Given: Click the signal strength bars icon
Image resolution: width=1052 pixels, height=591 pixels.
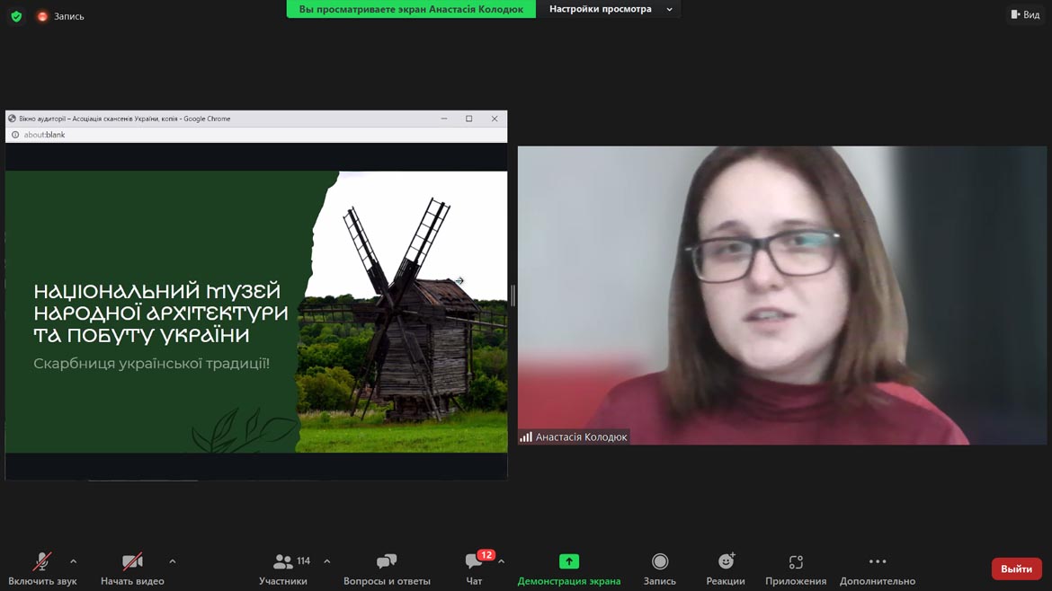Looking at the screenshot, I should click(526, 437).
